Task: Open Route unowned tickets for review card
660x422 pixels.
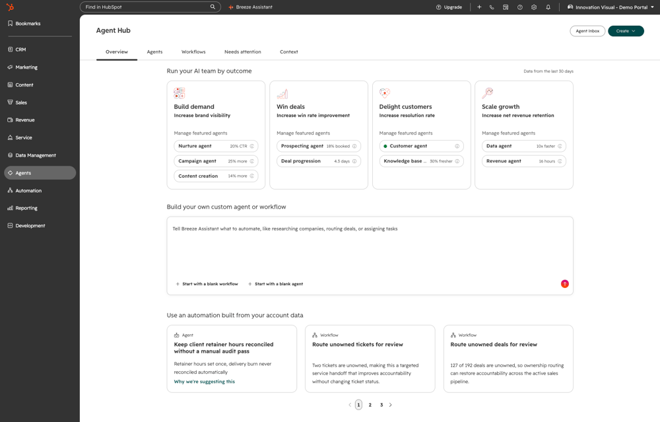Action: [370, 359]
